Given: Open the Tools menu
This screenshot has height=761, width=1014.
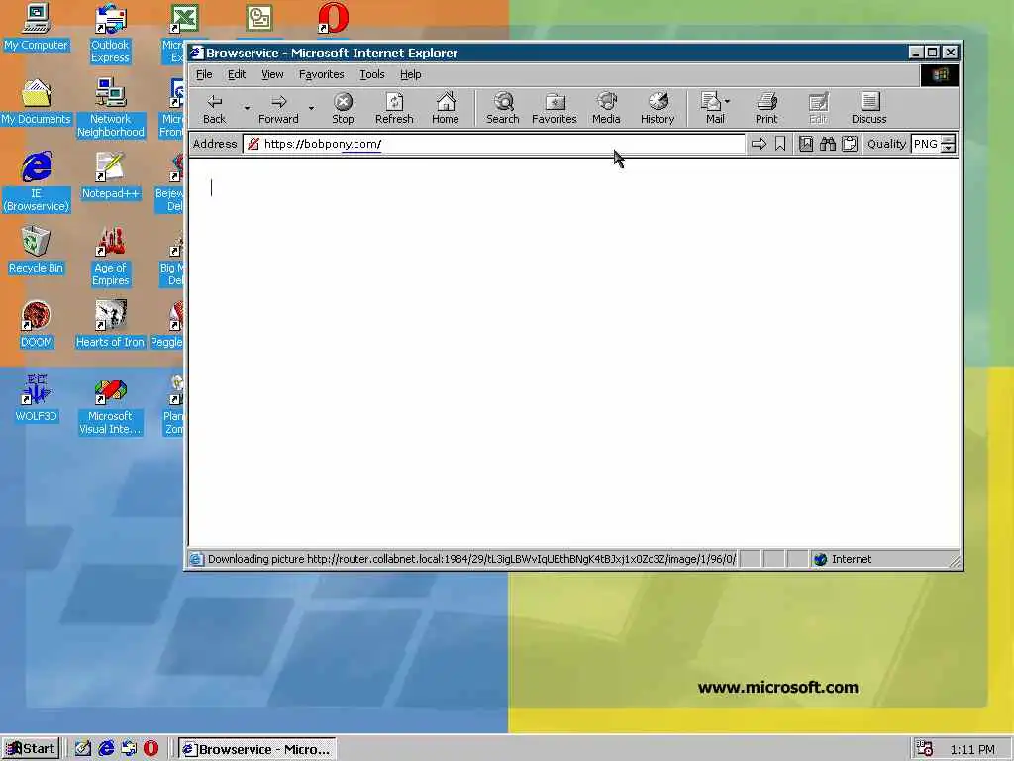Looking at the screenshot, I should click(x=372, y=74).
